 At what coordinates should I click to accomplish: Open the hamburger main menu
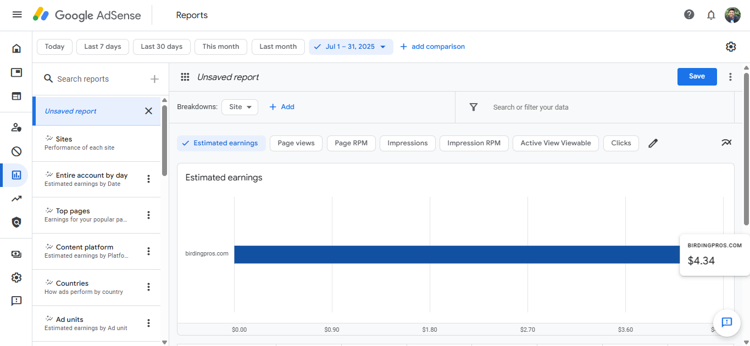17,15
